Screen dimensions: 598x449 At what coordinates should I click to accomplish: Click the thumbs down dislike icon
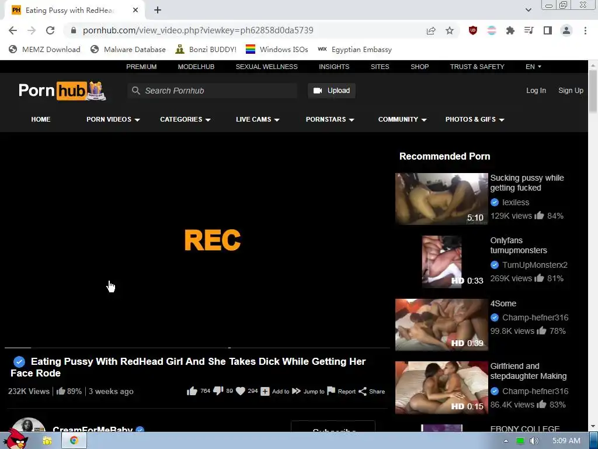(x=218, y=391)
